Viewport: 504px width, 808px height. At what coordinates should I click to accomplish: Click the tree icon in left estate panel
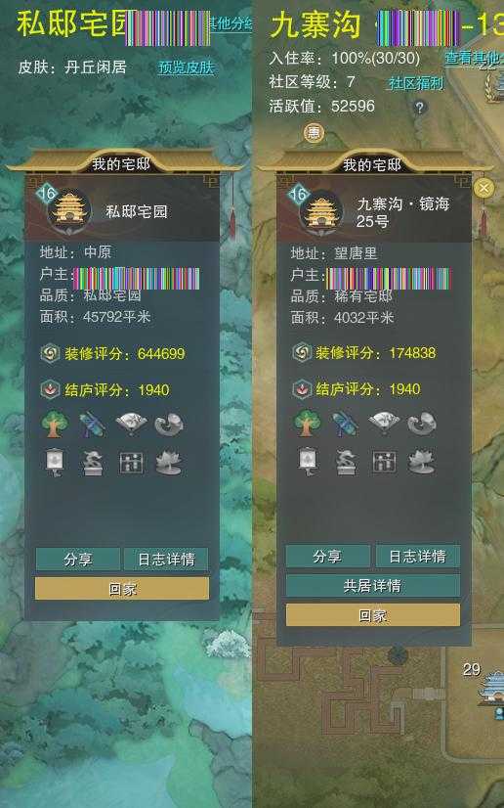tap(55, 425)
